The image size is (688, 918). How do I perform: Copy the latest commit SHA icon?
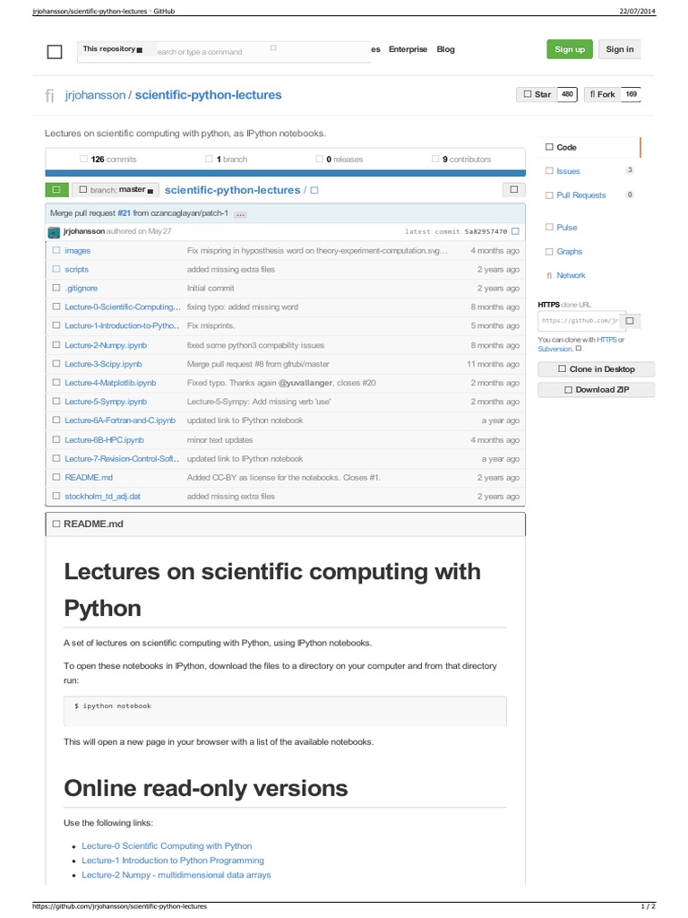pos(514,231)
